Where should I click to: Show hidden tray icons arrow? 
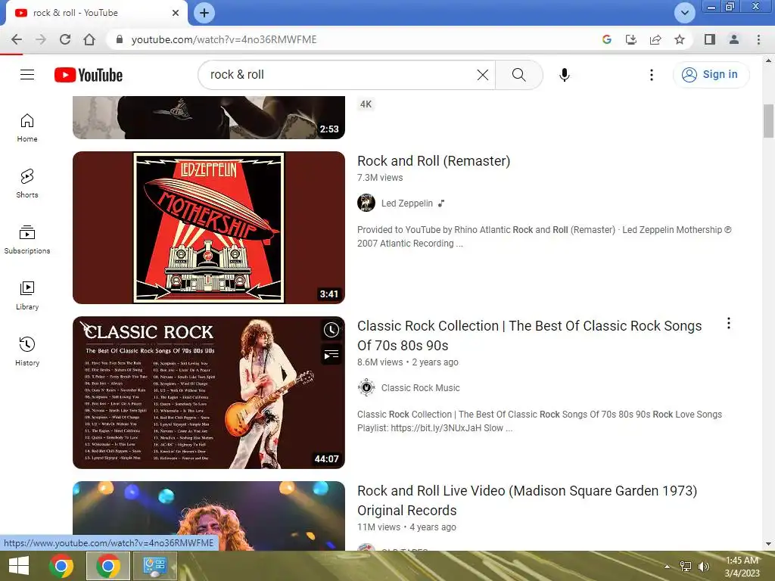coord(668,567)
